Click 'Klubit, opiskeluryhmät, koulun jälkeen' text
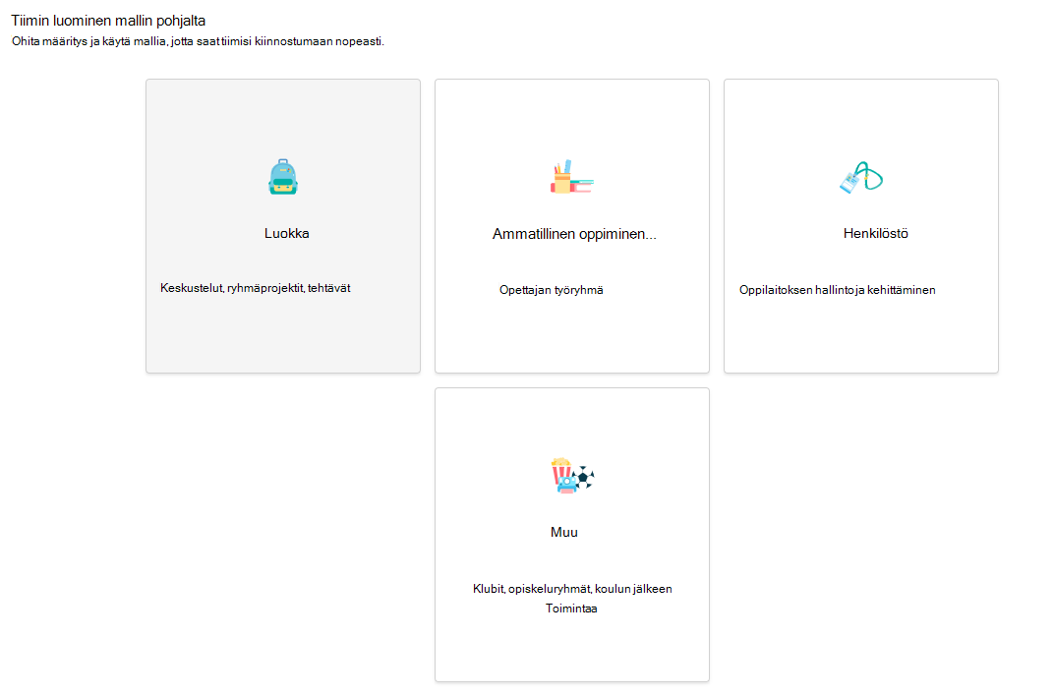This screenshot has height=696, width=1054. click(572, 589)
